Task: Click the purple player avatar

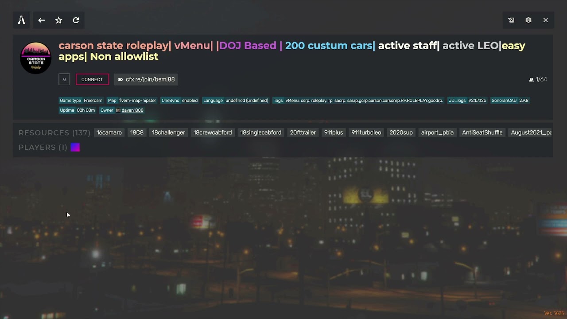Action: coord(75,147)
